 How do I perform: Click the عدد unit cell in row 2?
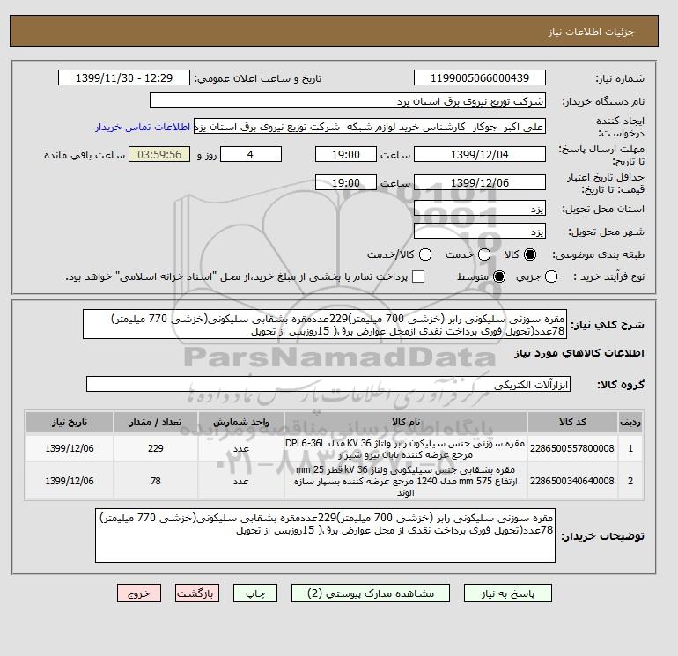coord(241,481)
